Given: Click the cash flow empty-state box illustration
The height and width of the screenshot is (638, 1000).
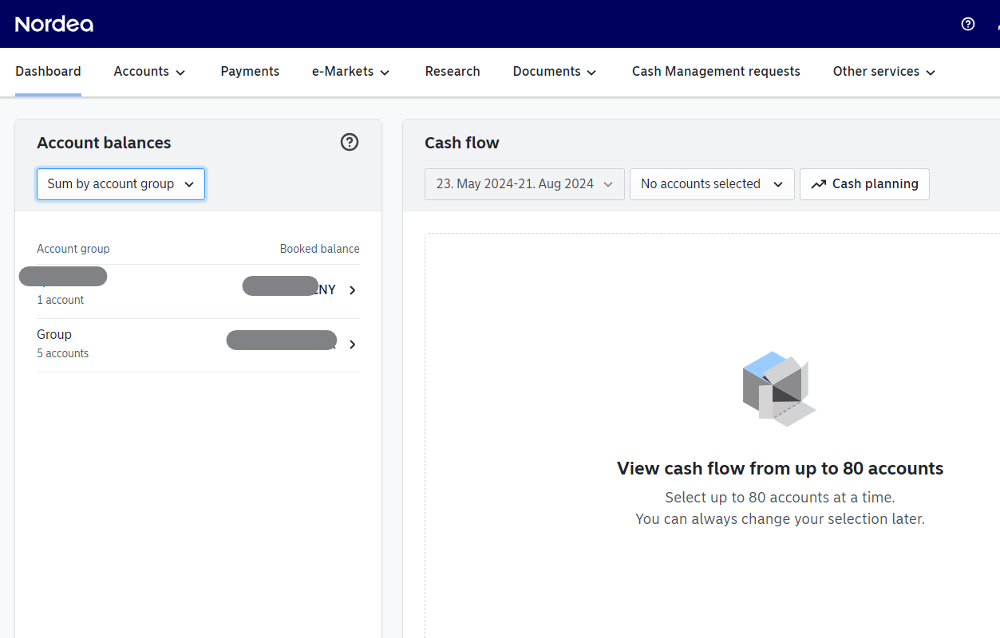Looking at the screenshot, I should pos(778,389).
